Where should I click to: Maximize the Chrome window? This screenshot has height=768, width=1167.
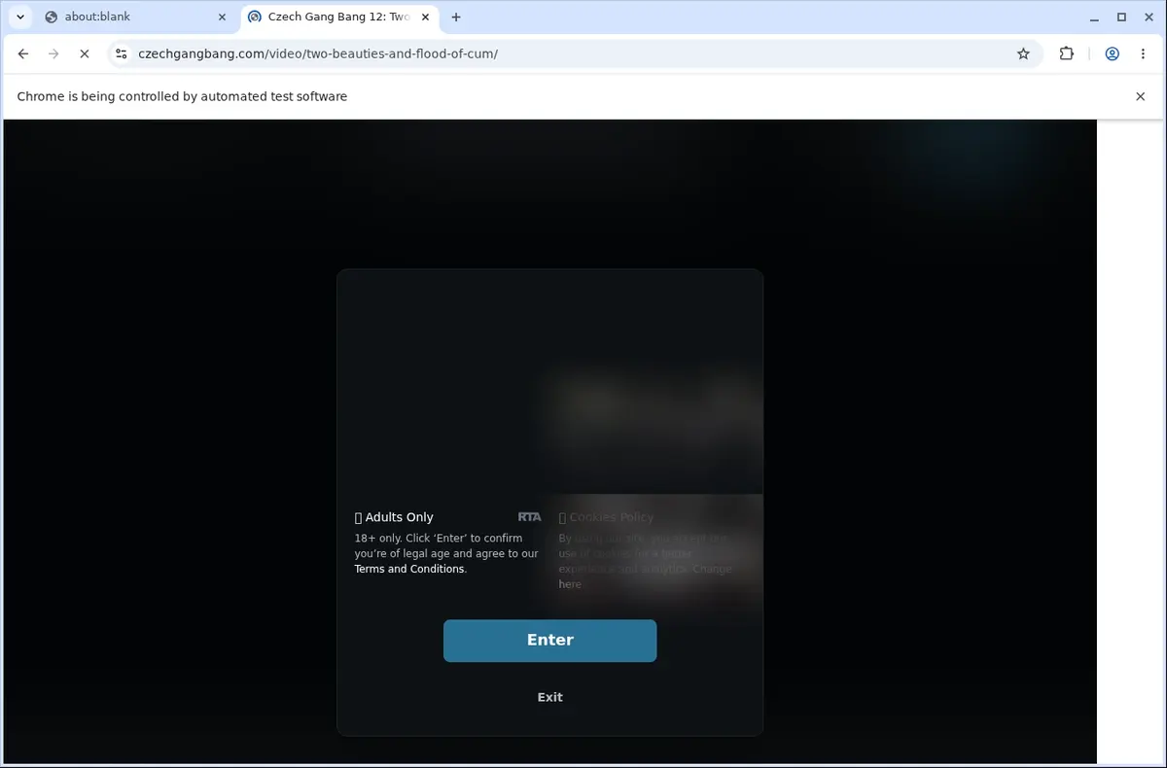tap(1121, 17)
